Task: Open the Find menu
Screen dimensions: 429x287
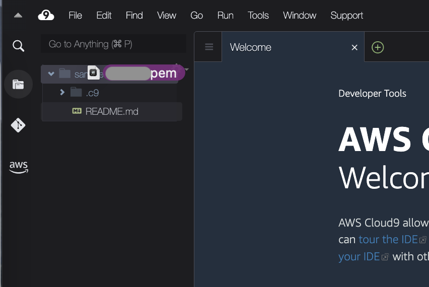Action: pyautogui.click(x=134, y=15)
